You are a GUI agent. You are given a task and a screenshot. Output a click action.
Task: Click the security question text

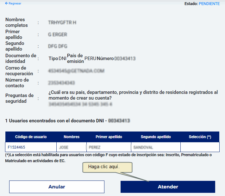coord(133,95)
